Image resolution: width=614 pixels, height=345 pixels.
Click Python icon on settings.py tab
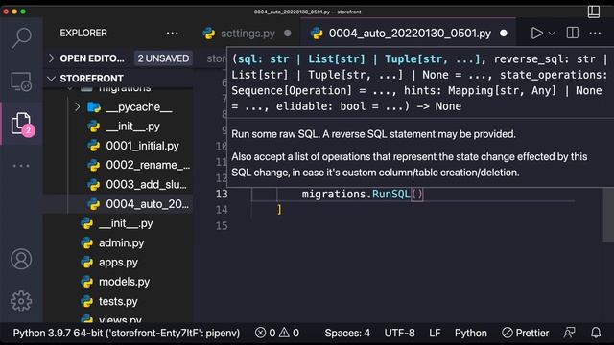coord(209,34)
